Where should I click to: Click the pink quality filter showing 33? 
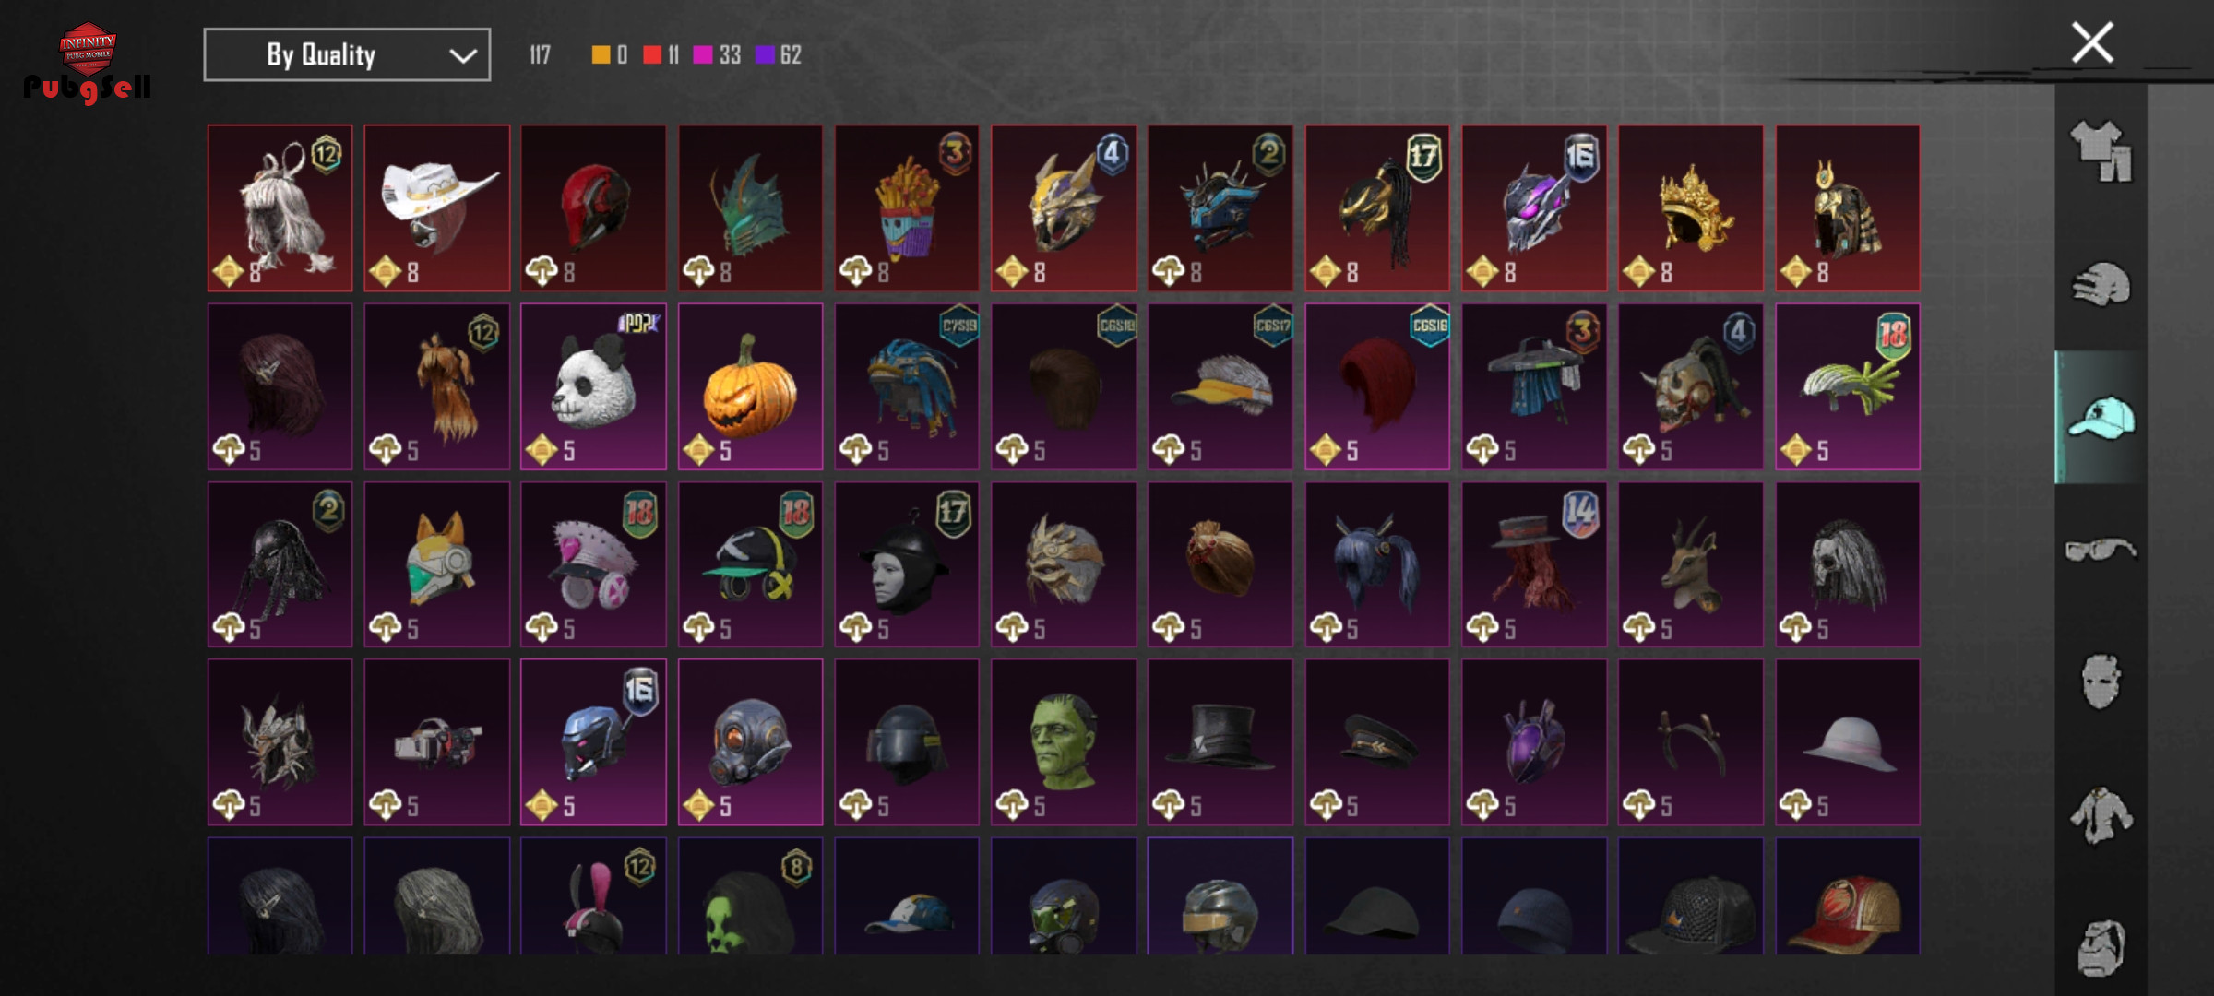718,54
